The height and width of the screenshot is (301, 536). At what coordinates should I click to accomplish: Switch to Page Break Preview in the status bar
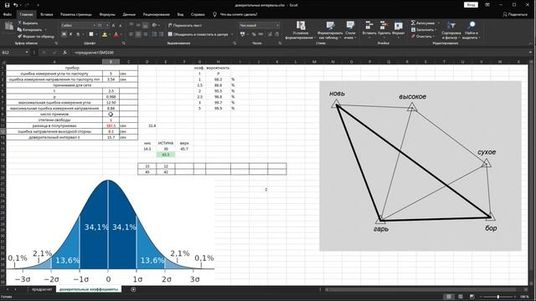472,297
